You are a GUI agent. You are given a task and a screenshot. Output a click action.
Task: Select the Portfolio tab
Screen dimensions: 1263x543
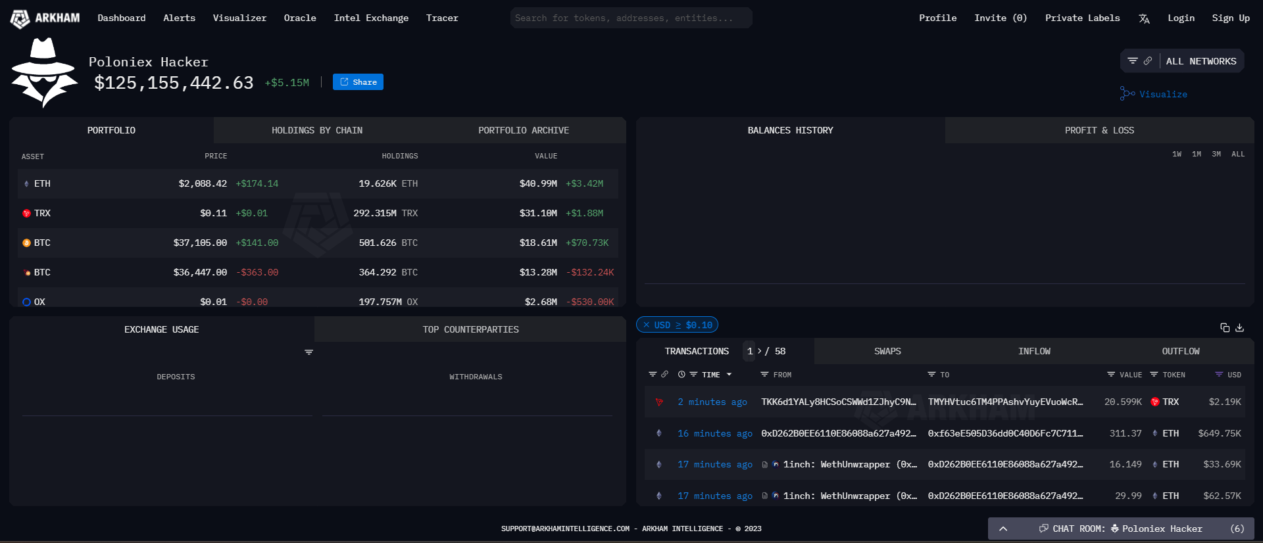(x=111, y=130)
